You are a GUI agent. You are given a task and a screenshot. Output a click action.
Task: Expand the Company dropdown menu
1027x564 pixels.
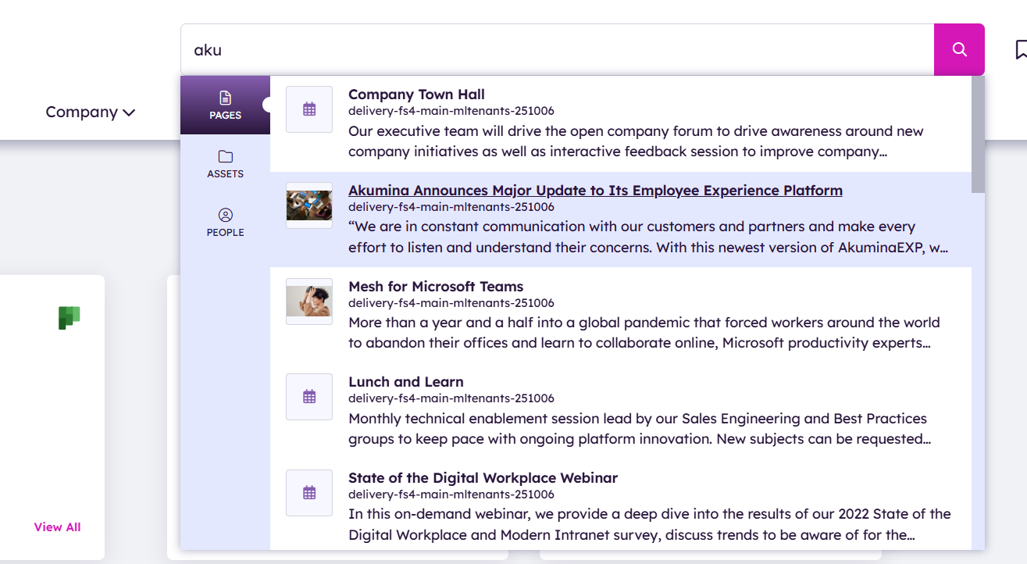[81, 112]
